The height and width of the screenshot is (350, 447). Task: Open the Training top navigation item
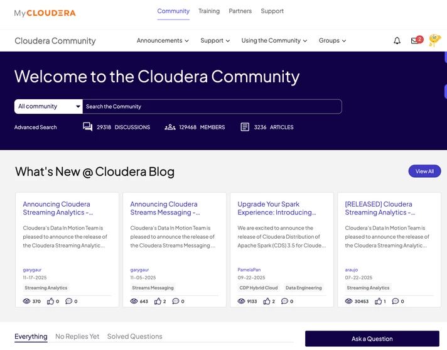[x=209, y=11]
